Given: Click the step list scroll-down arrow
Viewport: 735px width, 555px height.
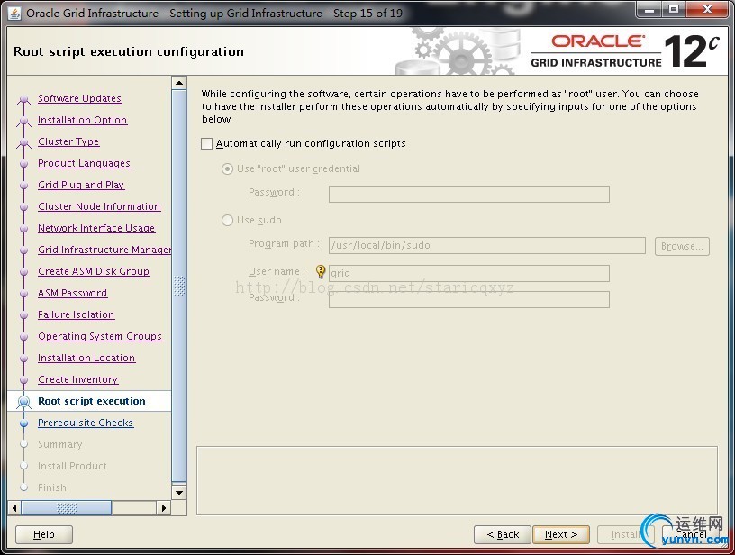Looking at the screenshot, I should 179,492.
